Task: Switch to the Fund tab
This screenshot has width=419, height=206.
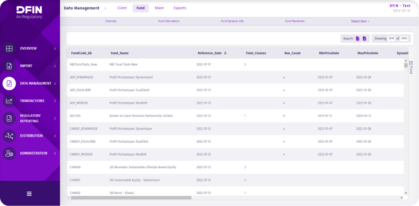Action: 141,8
